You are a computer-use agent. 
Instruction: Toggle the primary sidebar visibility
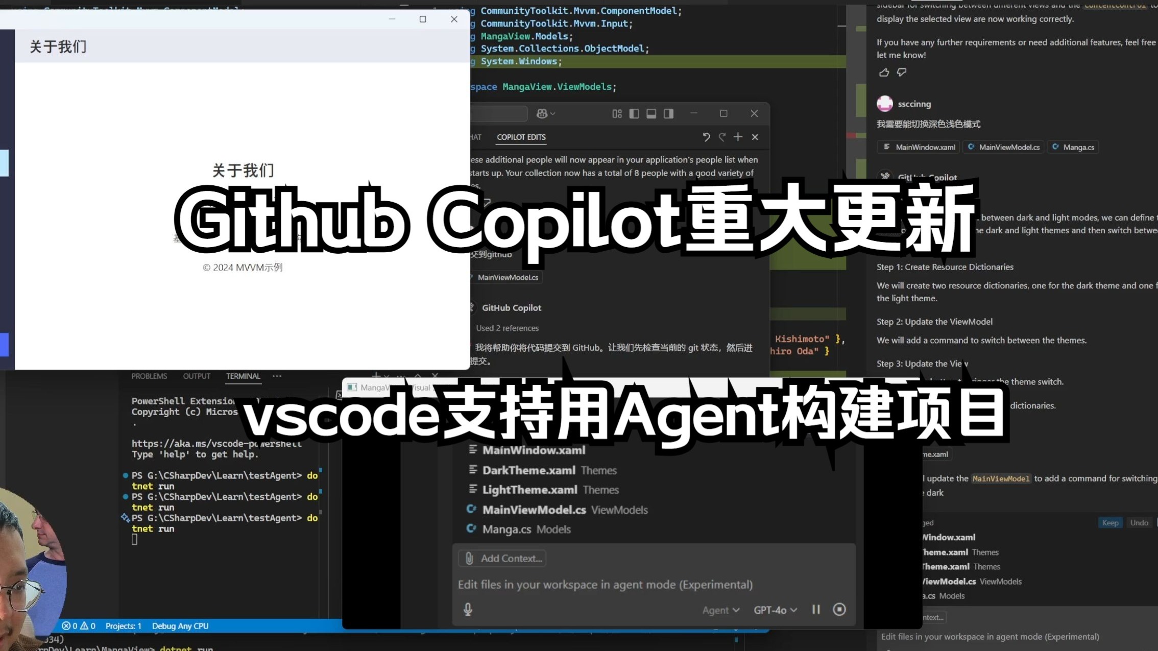pos(634,114)
